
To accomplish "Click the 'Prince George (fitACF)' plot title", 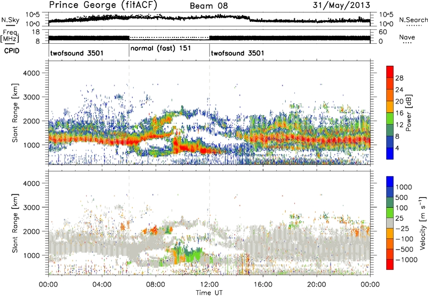I will (103, 5).
